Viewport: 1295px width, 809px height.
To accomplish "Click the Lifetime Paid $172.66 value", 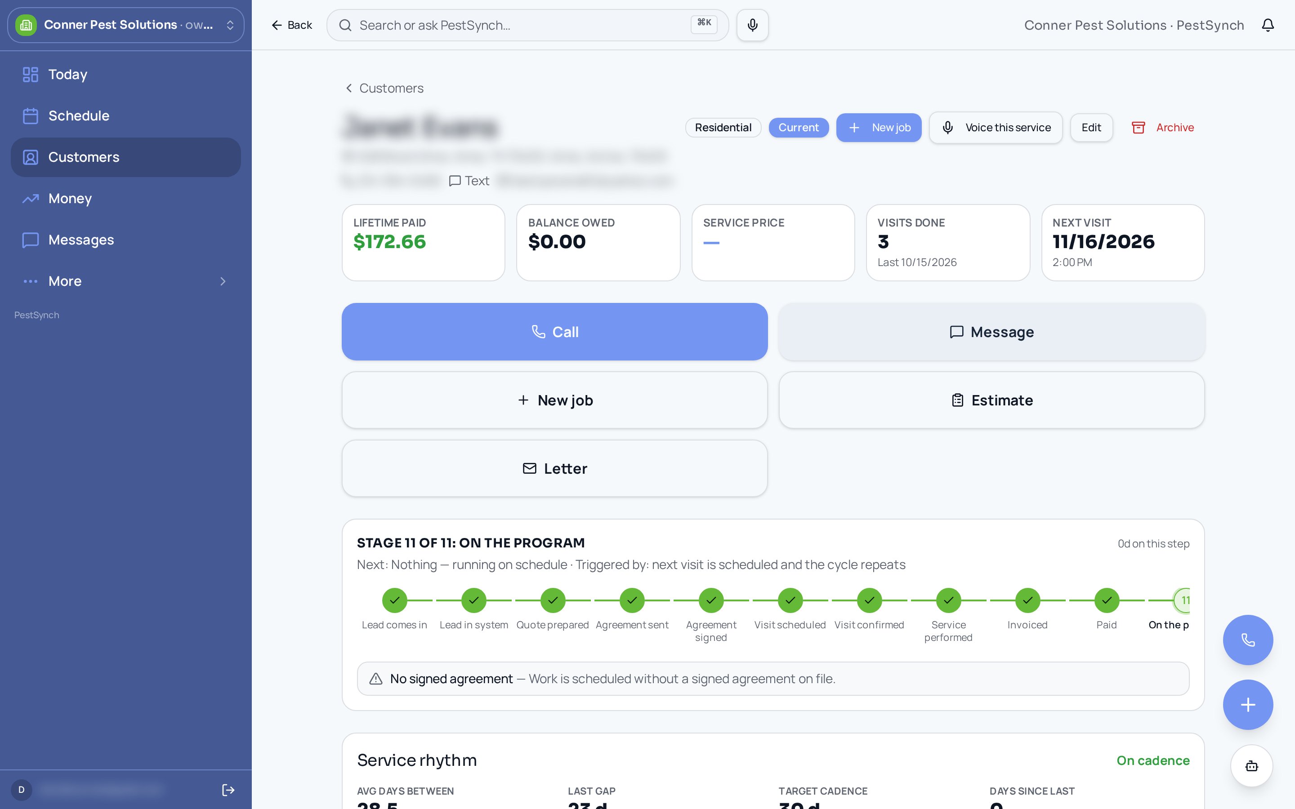I will coord(389,242).
